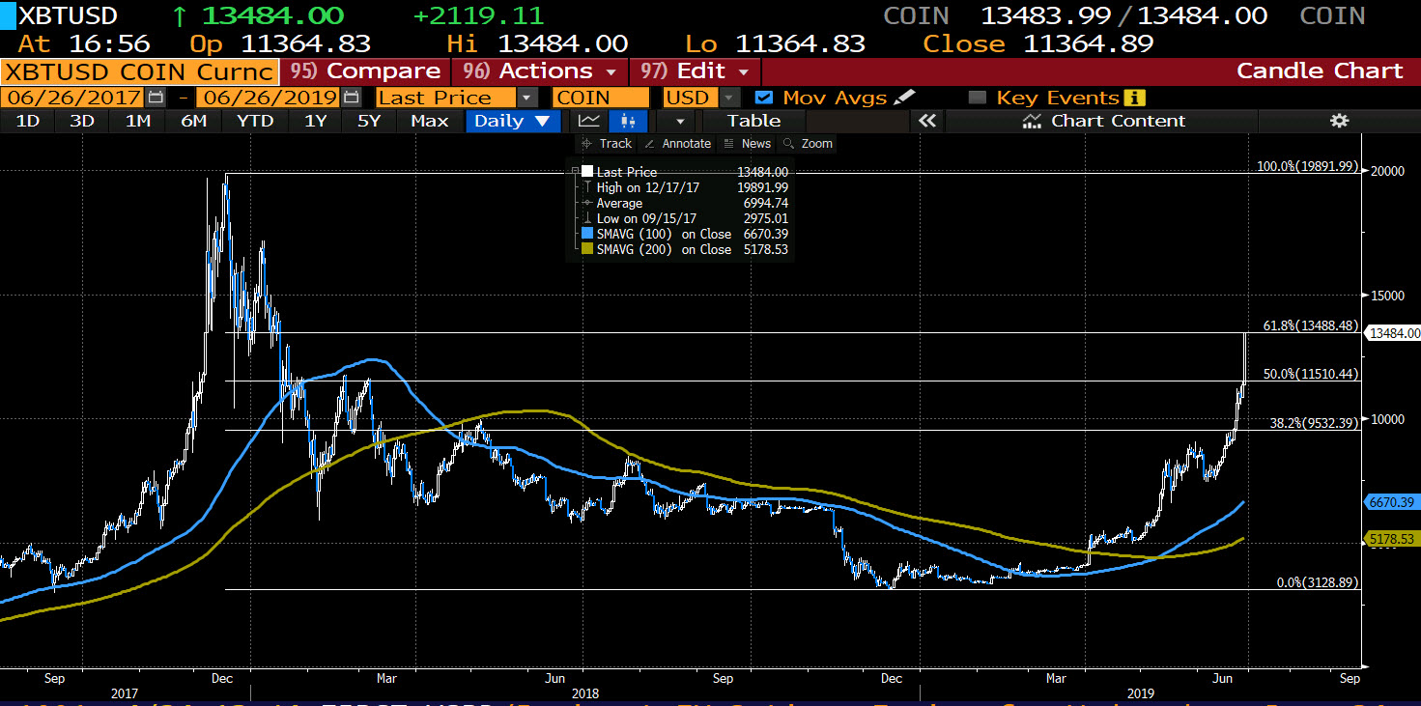Viewport: 1421px width, 706px height.
Task: Click High on 12/17/17 legend row
Action: click(686, 187)
